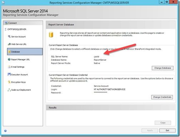This screenshot has height=137, width=180.
Task: Click the masked Password value
Action: [100, 92]
